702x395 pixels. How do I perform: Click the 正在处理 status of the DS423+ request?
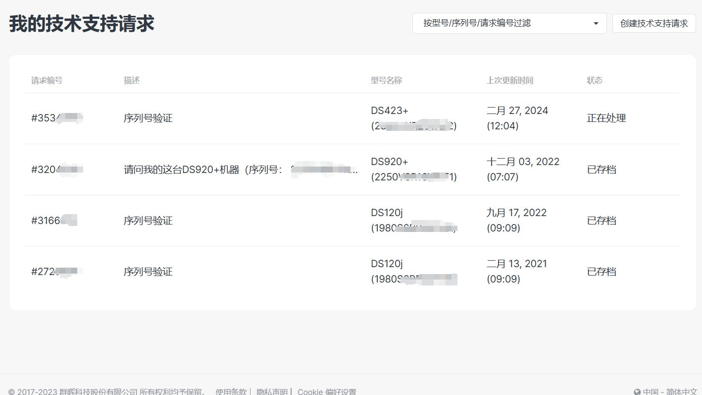[x=606, y=118]
